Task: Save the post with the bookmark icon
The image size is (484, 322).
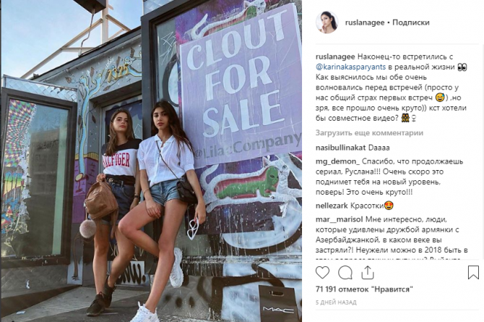Action: pyautogui.click(x=473, y=273)
